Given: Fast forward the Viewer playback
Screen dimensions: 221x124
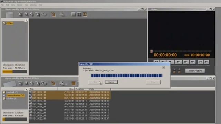Looking at the screenshot, I should point(193,62).
